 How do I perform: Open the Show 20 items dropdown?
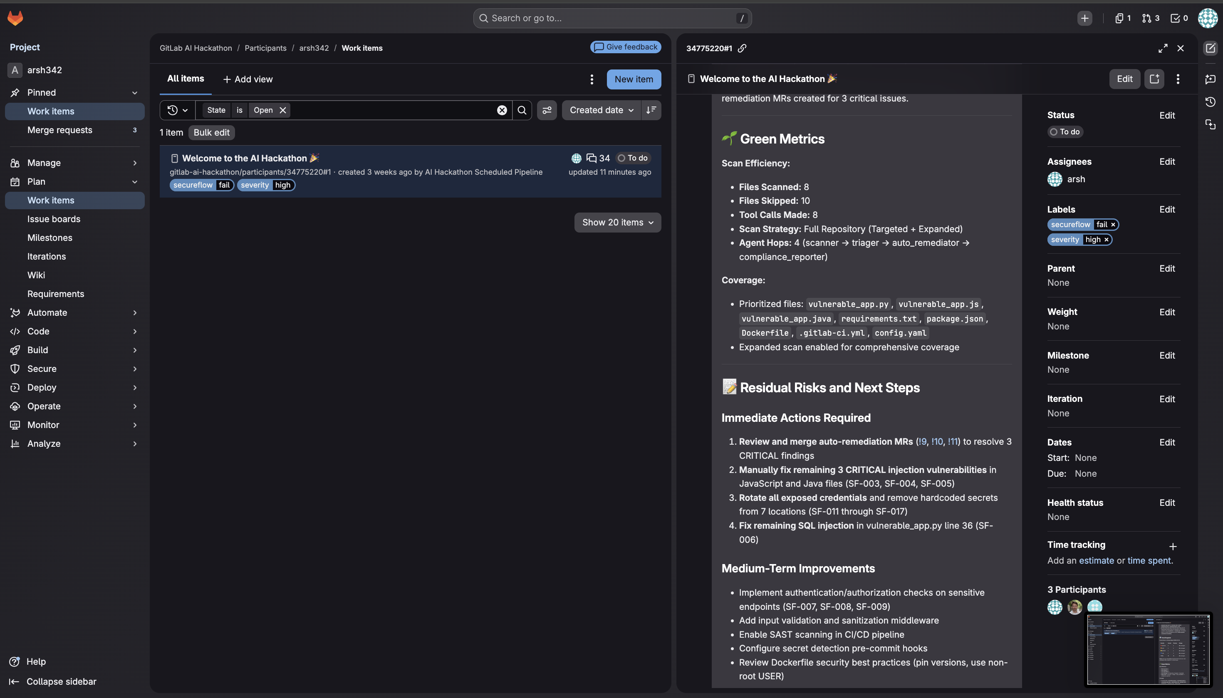617,223
